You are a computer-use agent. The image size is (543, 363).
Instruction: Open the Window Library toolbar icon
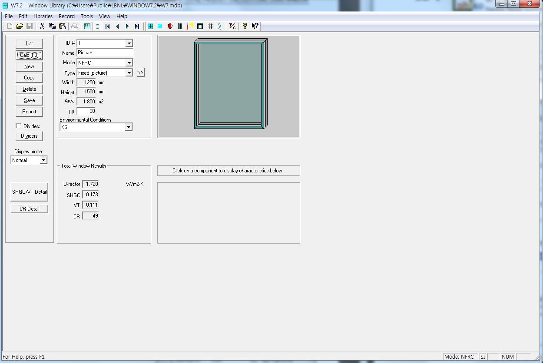(150, 26)
